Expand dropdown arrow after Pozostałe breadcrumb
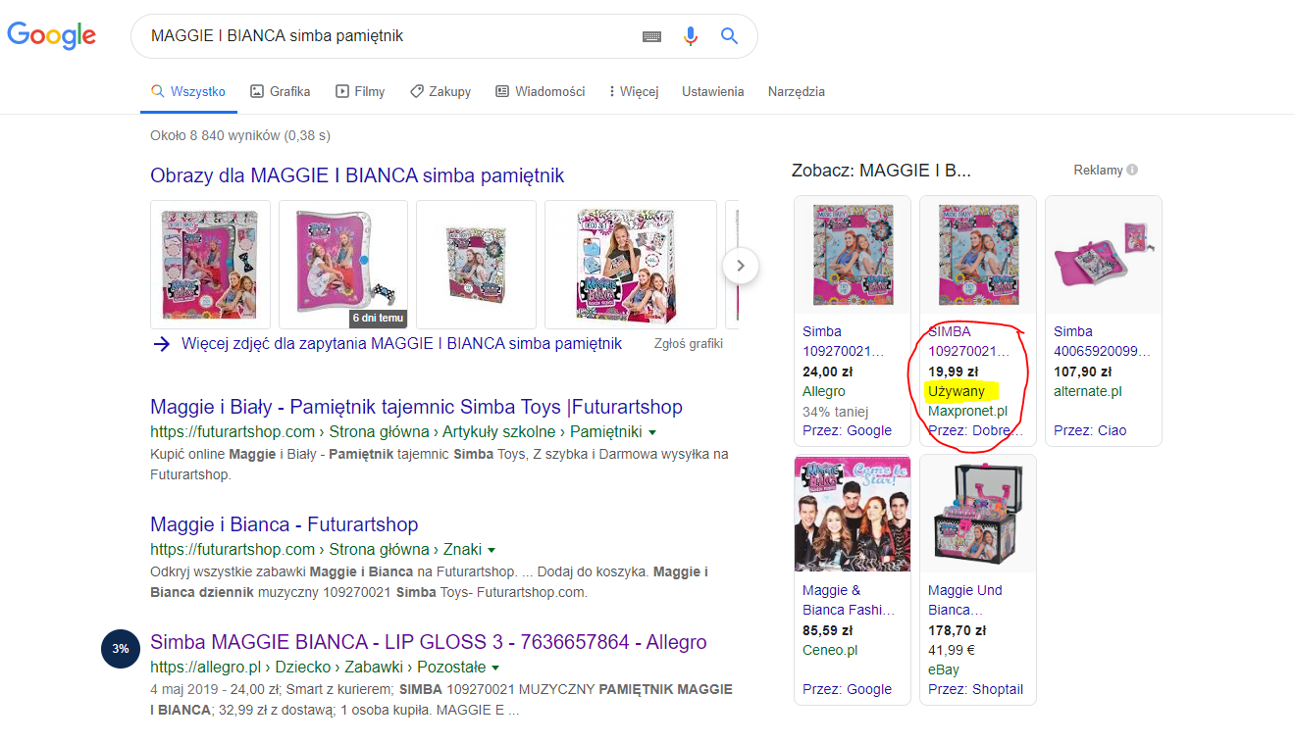 [495, 668]
